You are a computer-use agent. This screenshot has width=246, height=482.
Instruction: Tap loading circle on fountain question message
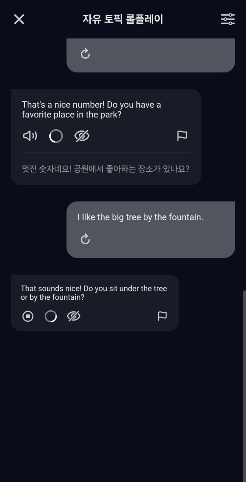51,316
